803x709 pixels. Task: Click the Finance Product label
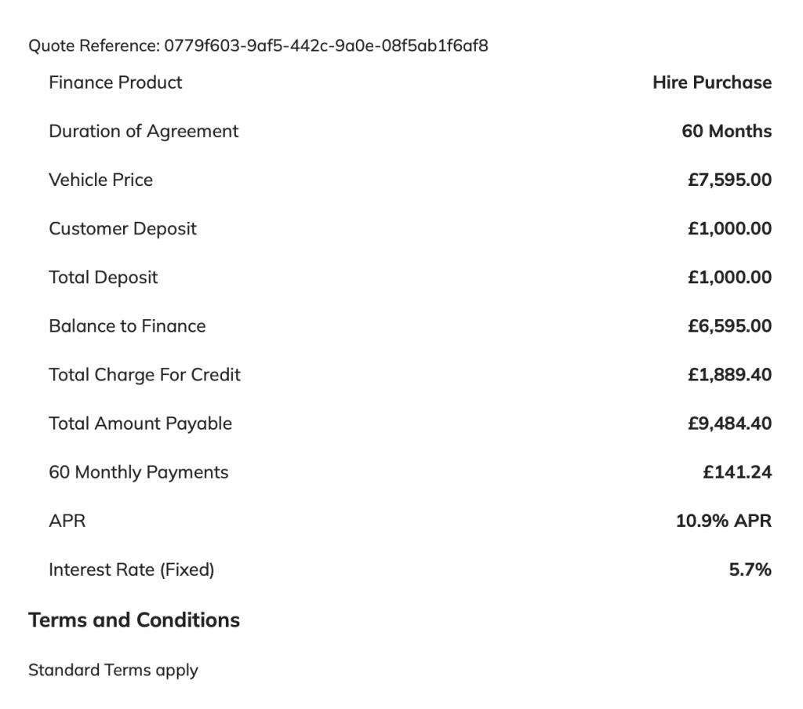[115, 82]
